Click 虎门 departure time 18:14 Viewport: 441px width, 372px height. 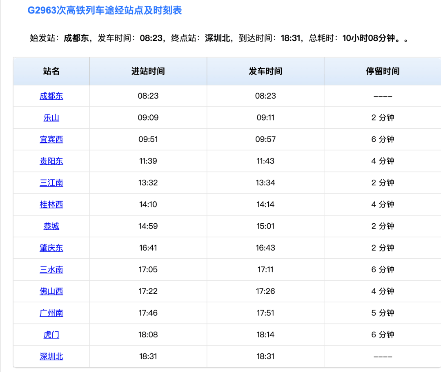coord(265,335)
